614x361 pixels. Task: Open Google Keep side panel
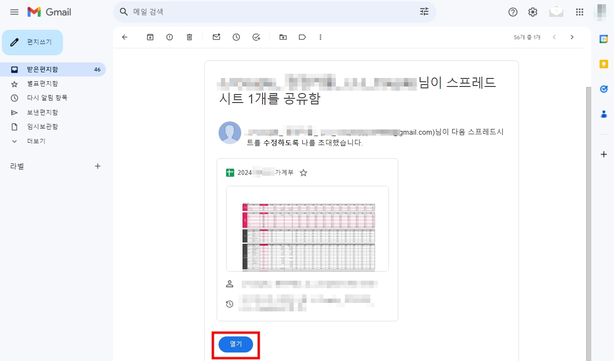(604, 64)
